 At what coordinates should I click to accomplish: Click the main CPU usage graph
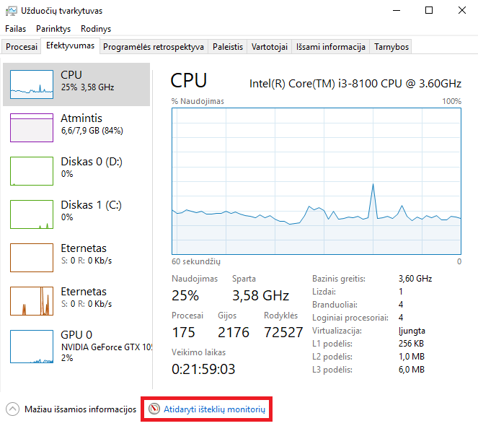click(x=317, y=181)
